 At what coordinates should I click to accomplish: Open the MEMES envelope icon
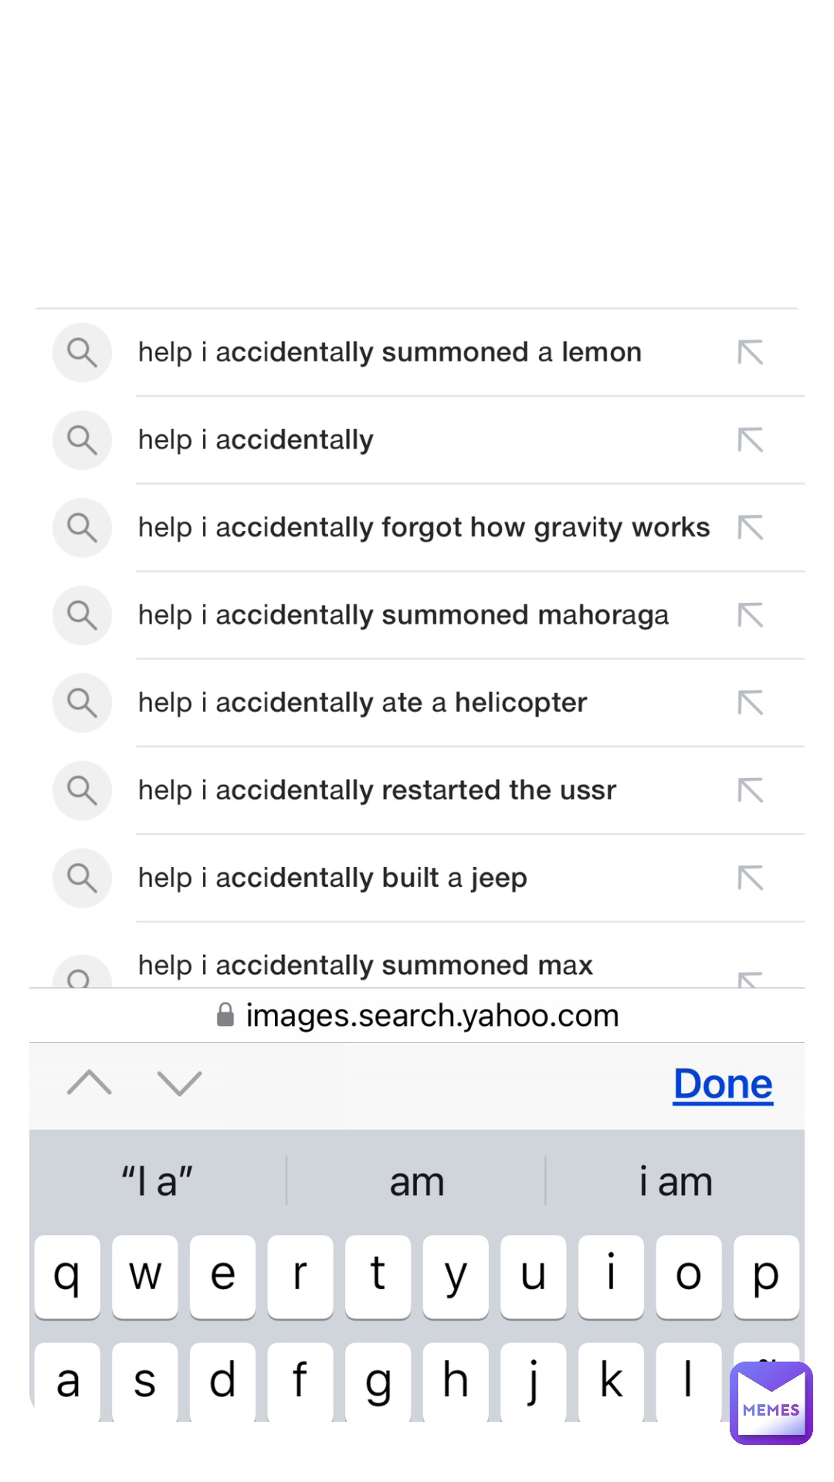771,1402
